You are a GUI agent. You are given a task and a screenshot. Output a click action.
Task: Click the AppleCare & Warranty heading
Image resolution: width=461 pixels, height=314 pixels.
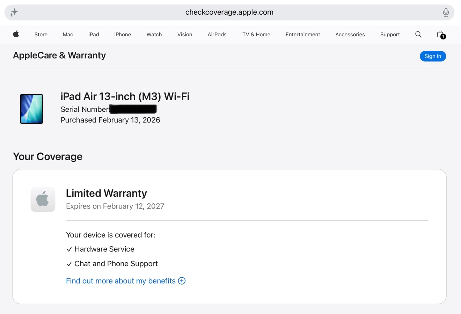(x=59, y=55)
